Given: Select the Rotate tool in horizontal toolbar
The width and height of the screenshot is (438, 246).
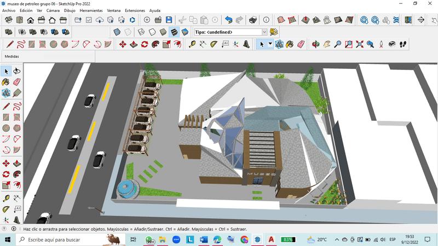Looking at the screenshot, I should point(145,44).
